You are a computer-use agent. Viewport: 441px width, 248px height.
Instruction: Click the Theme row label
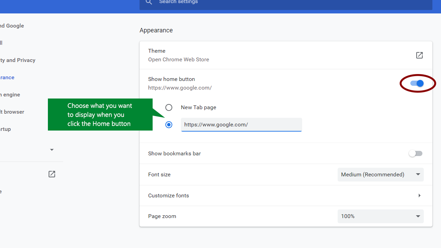click(x=157, y=51)
